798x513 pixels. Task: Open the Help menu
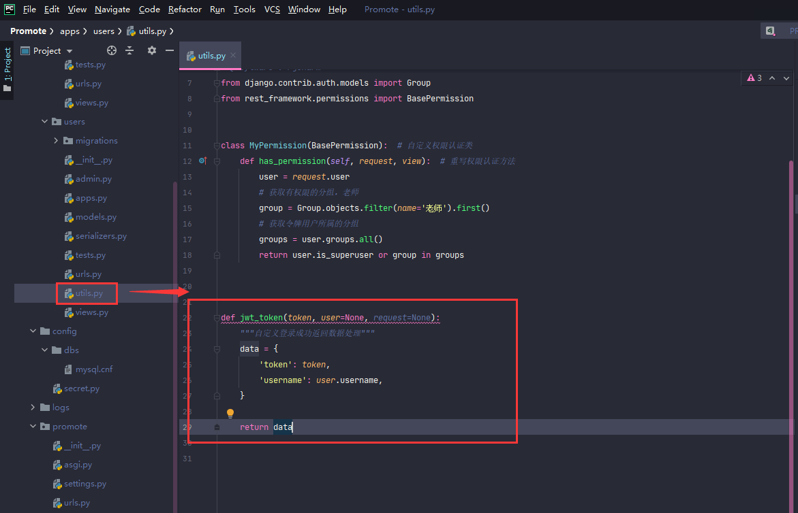tap(337, 9)
